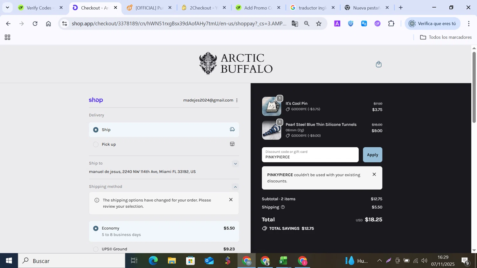Click the Arctic Buffalo store logo
Image resolution: width=477 pixels, height=268 pixels.
[236, 63]
